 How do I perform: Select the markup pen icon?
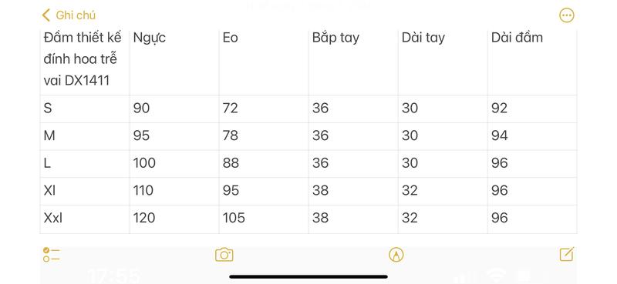(x=396, y=255)
